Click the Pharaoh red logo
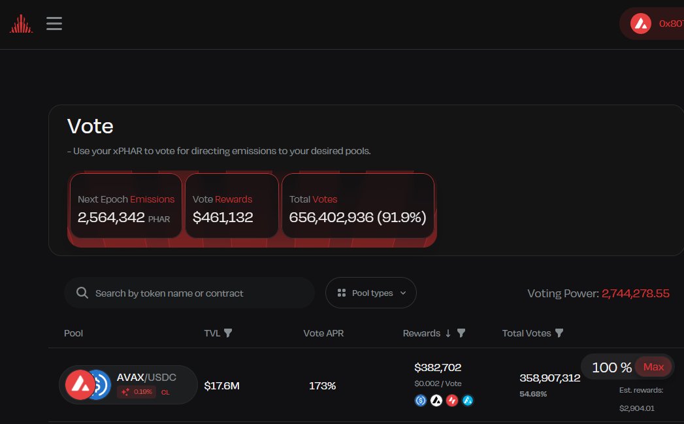This screenshot has height=424, width=684. [x=22, y=24]
